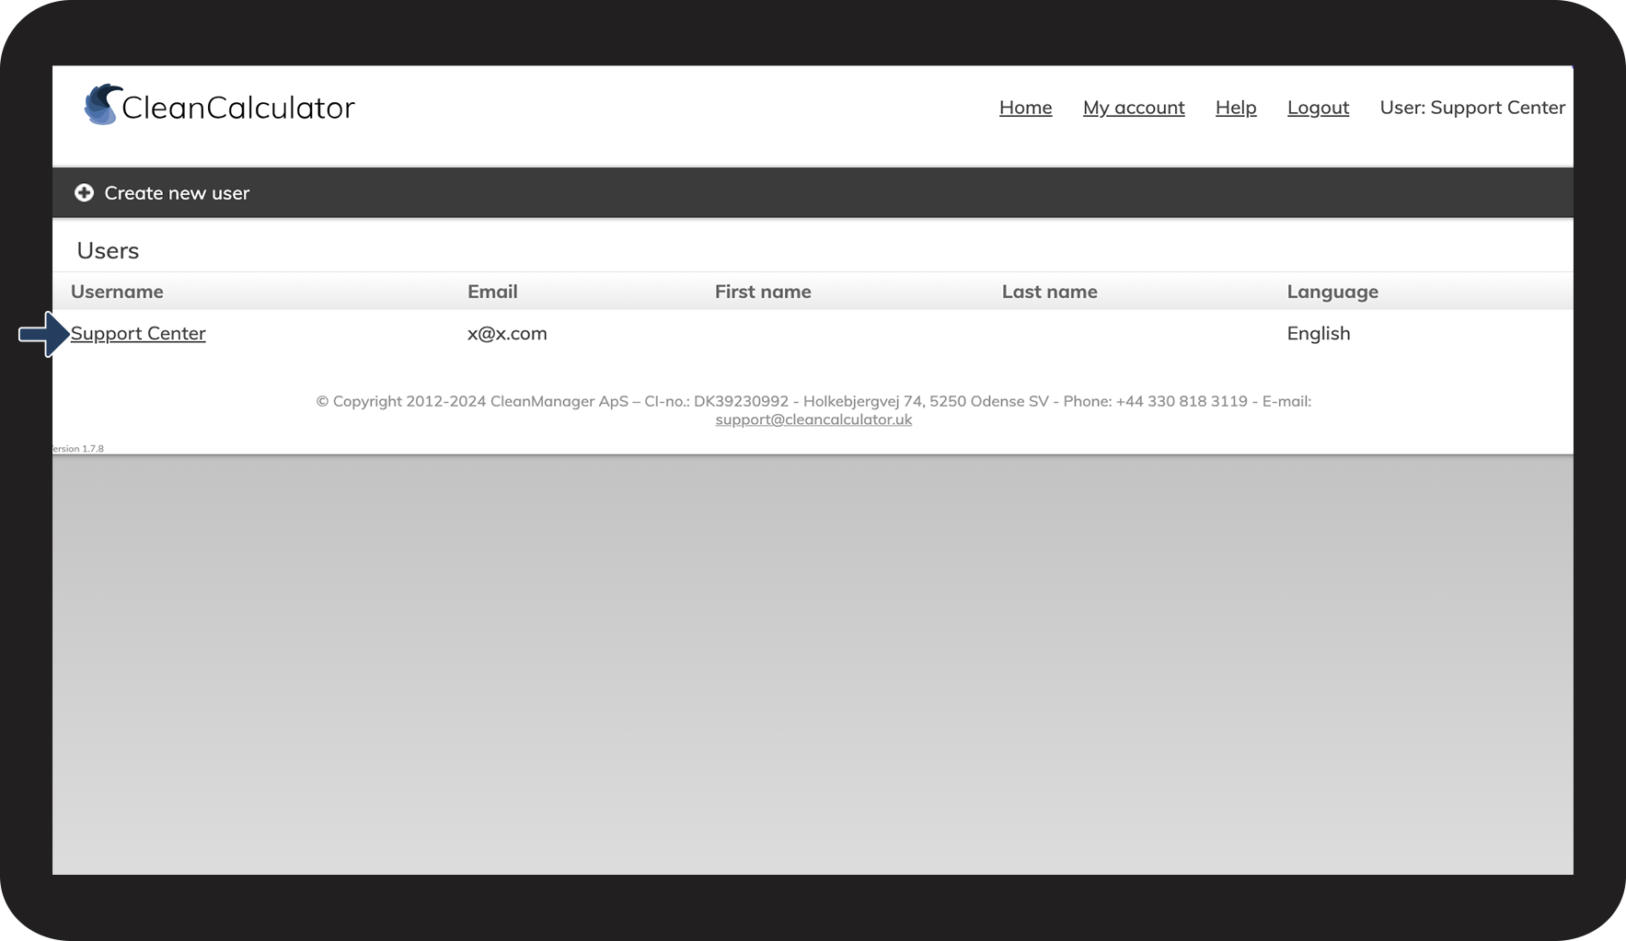1626x941 pixels.
Task: Click the Last name column header
Action: (1049, 292)
